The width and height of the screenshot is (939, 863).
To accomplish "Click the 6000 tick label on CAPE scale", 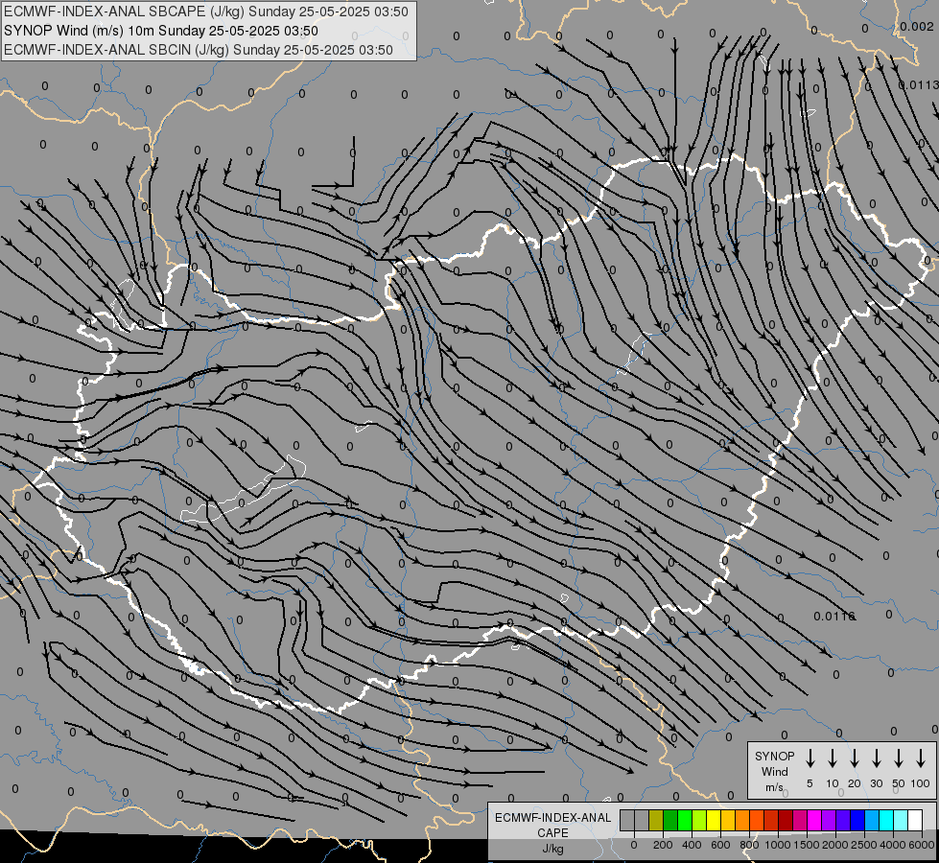I will click(x=922, y=845).
